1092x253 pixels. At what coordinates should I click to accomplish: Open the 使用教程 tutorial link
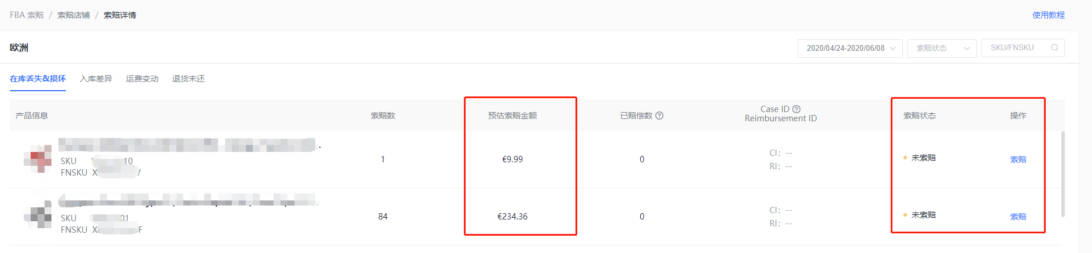(1048, 15)
